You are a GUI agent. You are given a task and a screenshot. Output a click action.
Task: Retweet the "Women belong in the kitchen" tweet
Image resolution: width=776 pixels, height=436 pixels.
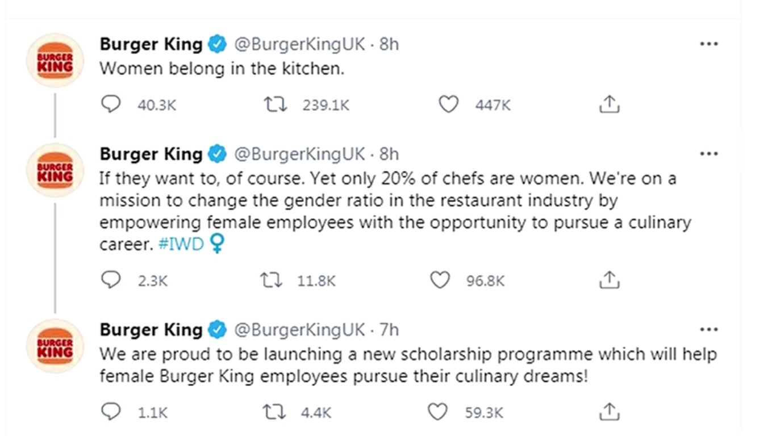275,105
